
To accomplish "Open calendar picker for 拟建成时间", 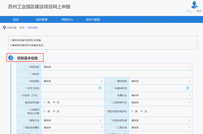I will coord(188,88).
